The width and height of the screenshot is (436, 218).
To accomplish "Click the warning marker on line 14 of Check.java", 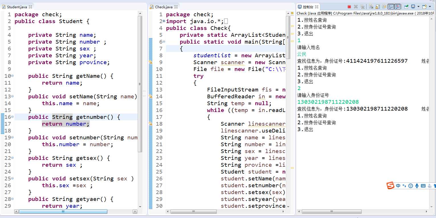I will click(151, 96).
